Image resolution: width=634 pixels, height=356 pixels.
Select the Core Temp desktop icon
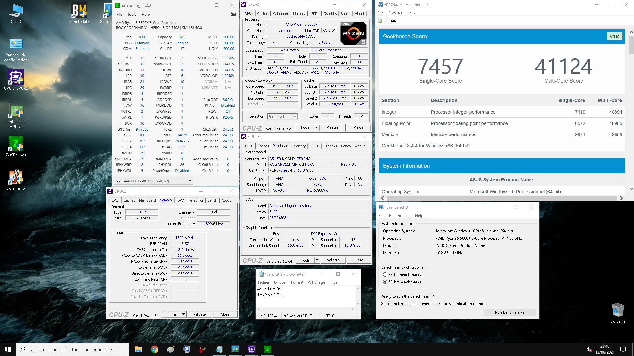16,180
